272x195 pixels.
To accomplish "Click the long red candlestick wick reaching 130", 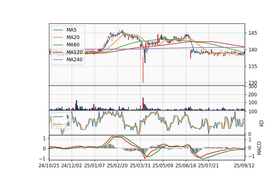I will pyautogui.click(x=143, y=69).
